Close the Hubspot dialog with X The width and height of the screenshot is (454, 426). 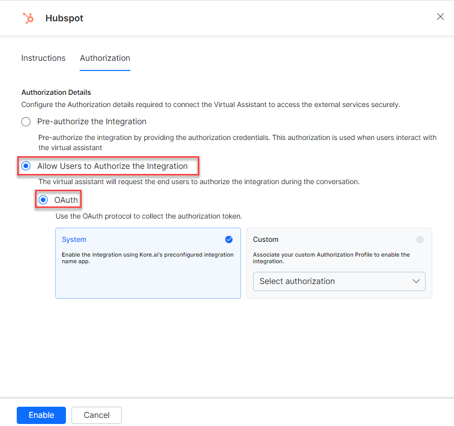pyautogui.click(x=440, y=17)
